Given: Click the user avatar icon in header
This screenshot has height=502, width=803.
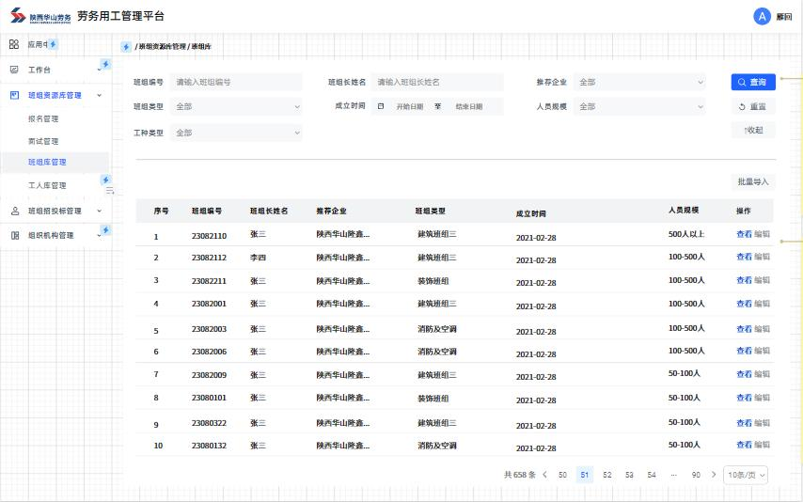Looking at the screenshot, I should pos(762,16).
